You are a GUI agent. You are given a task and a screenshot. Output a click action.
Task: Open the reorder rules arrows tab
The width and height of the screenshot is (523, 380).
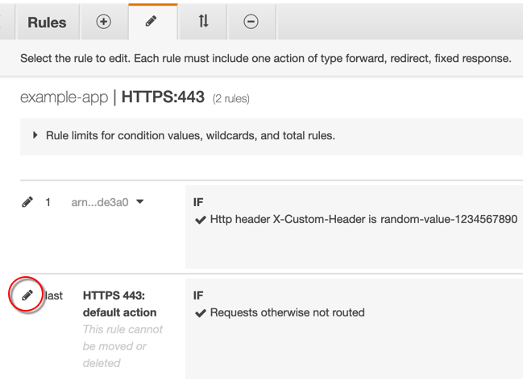pyautogui.click(x=203, y=22)
